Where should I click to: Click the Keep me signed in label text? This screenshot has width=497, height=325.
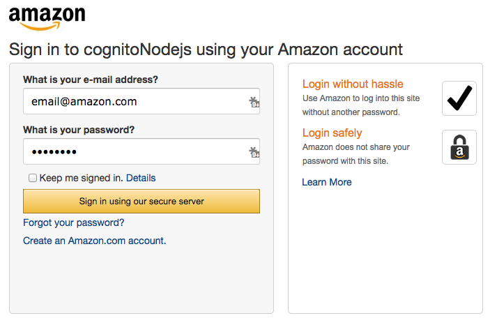coord(81,178)
